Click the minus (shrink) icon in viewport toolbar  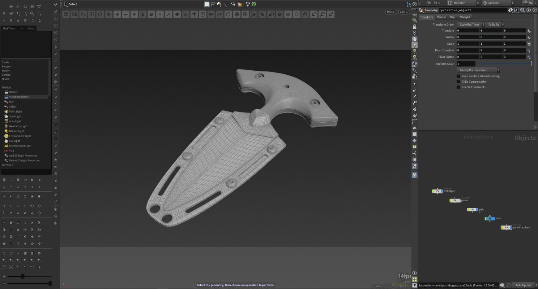coord(126,14)
